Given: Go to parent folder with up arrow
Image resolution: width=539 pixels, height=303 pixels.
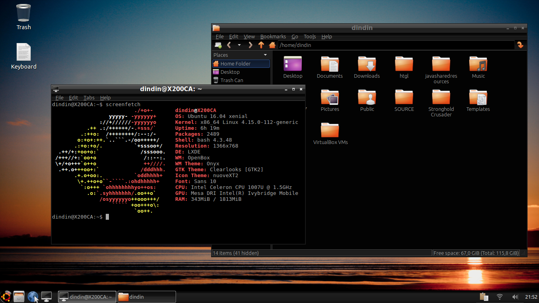Looking at the screenshot, I should [261, 45].
